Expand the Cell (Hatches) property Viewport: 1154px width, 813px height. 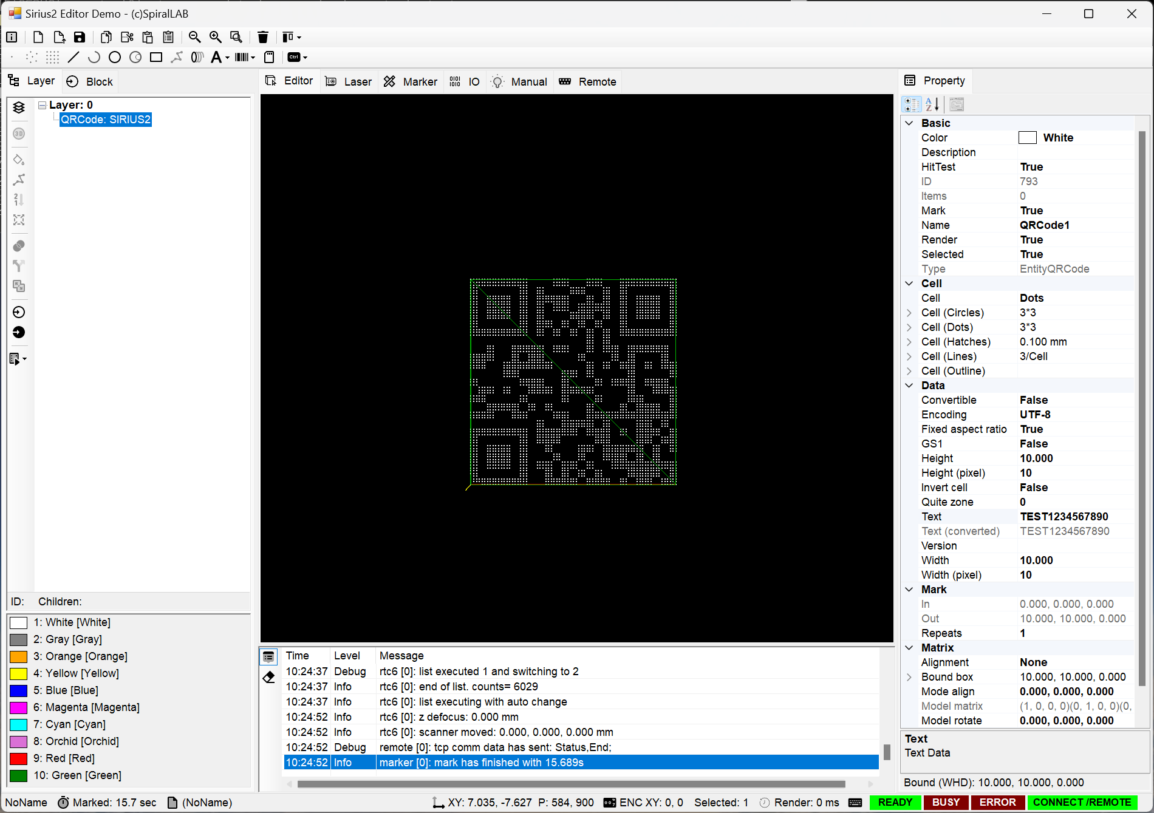[909, 342]
